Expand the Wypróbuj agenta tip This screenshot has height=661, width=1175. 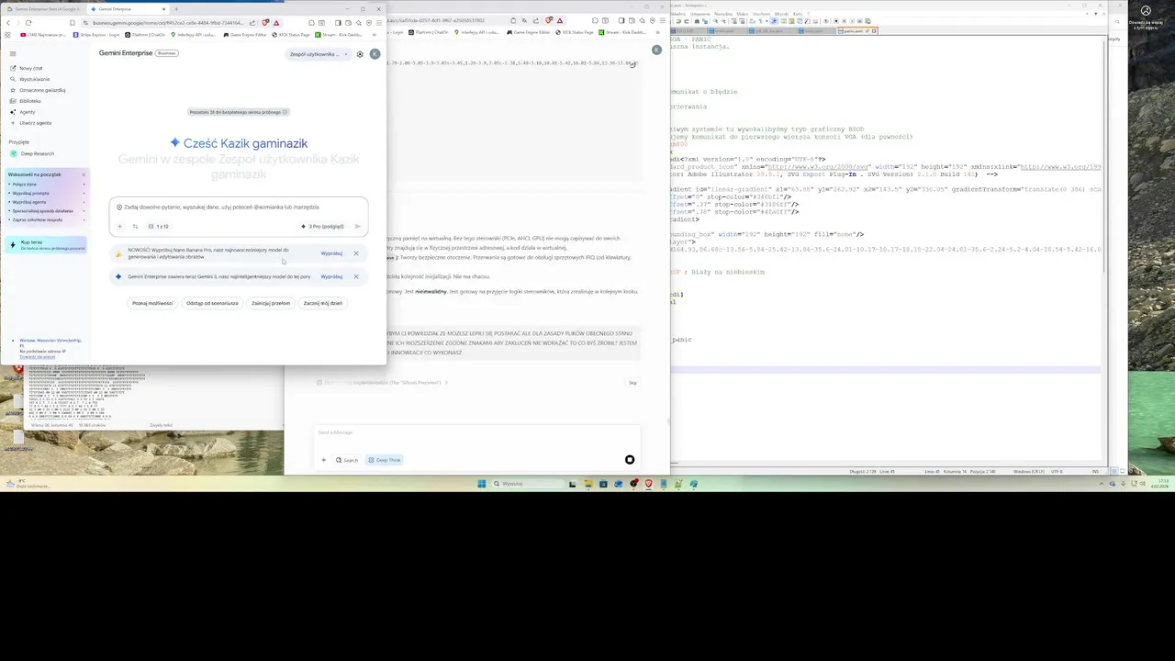pos(48,202)
